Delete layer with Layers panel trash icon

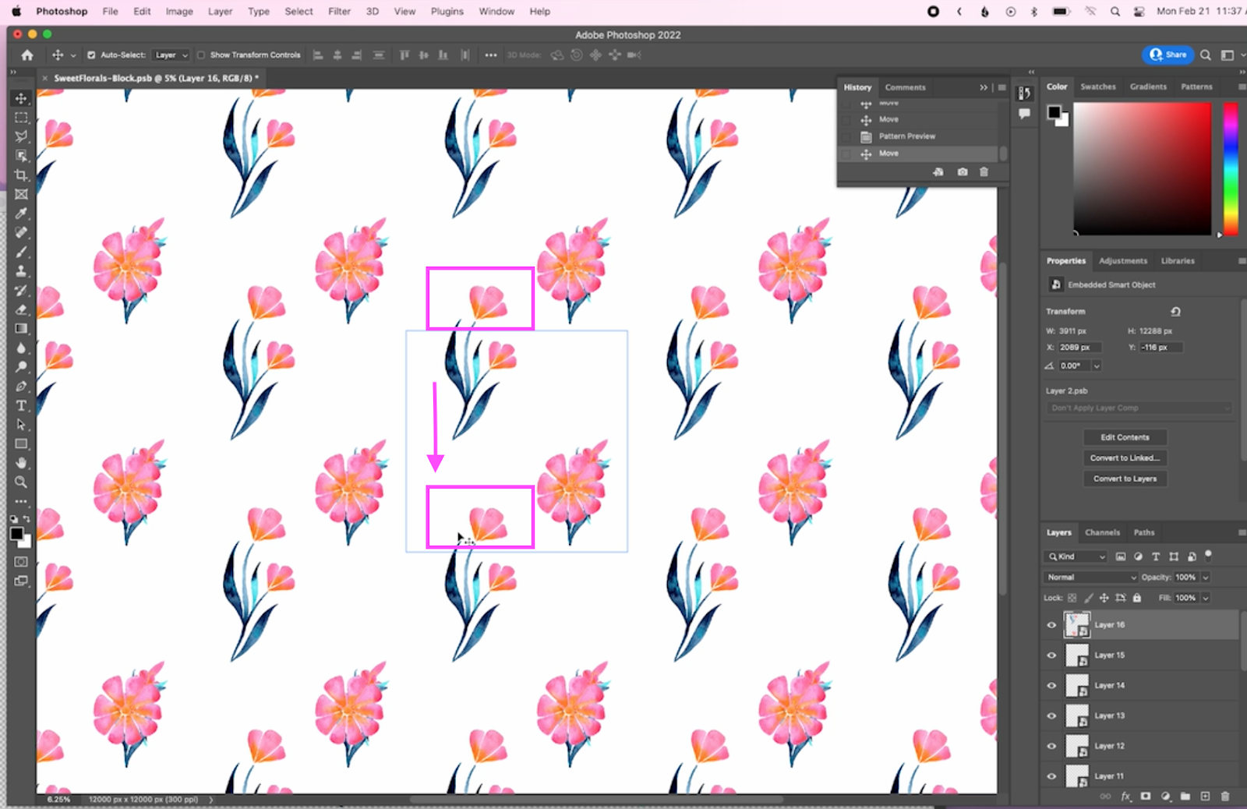(1224, 797)
